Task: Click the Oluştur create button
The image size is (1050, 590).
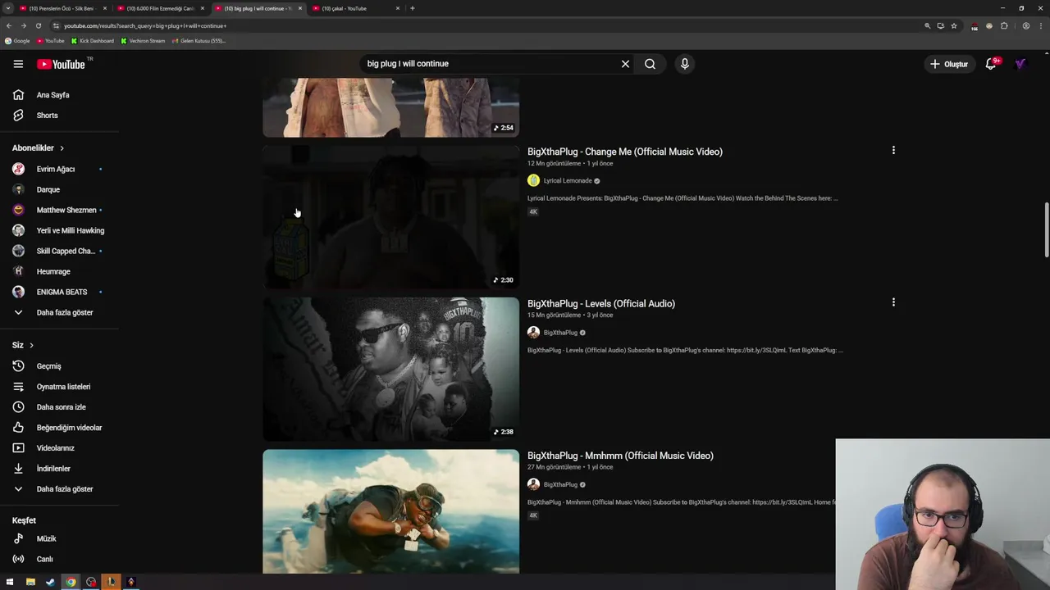Action: click(949, 64)
